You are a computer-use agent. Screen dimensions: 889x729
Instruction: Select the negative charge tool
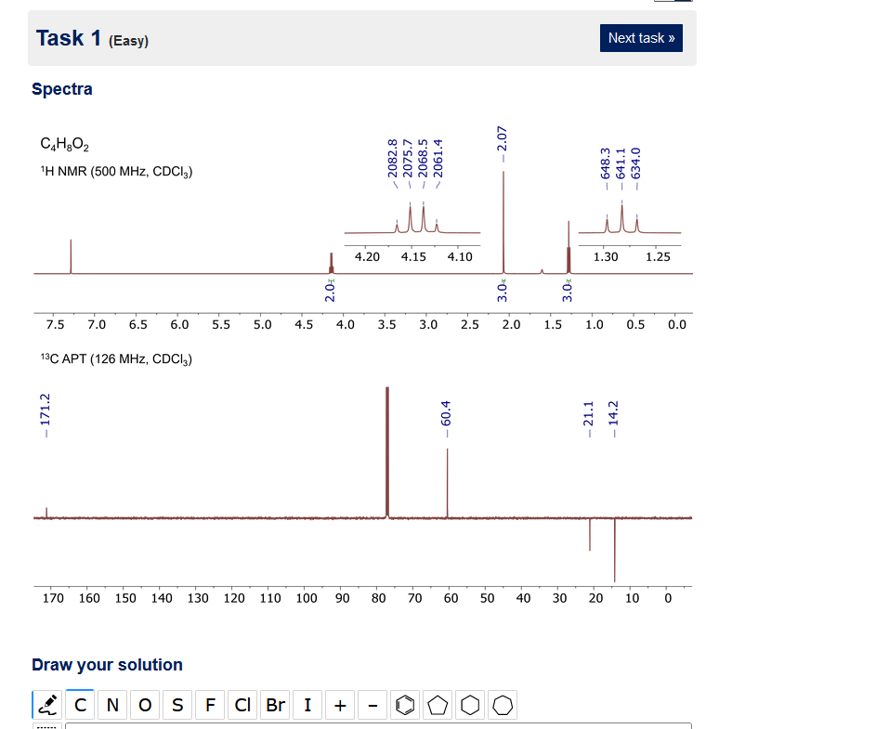click(373, 705)
